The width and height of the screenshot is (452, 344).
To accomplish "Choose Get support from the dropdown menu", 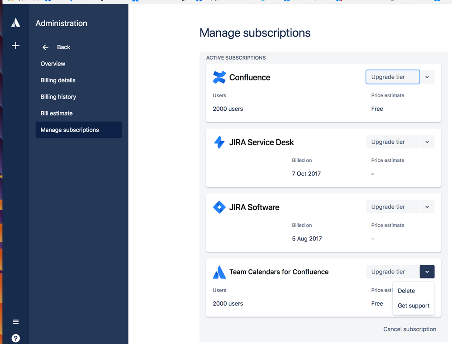I will pos(414,306).
